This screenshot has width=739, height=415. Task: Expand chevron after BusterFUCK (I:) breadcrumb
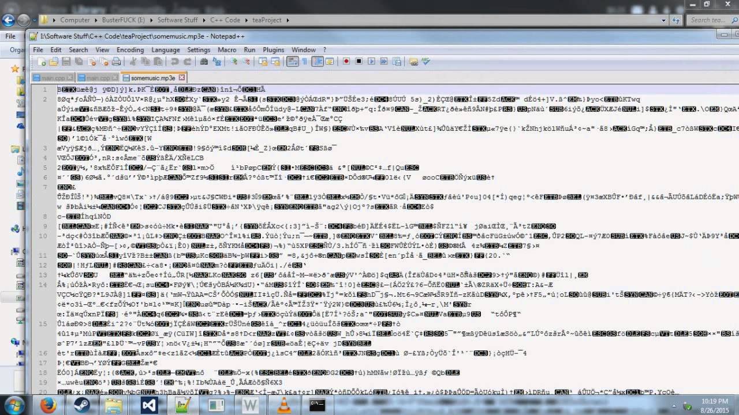[x=151, y=20]
